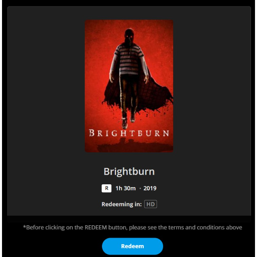Click the sneakers of the floating figure
Screen dimensions: 257x257
[128, 122]
